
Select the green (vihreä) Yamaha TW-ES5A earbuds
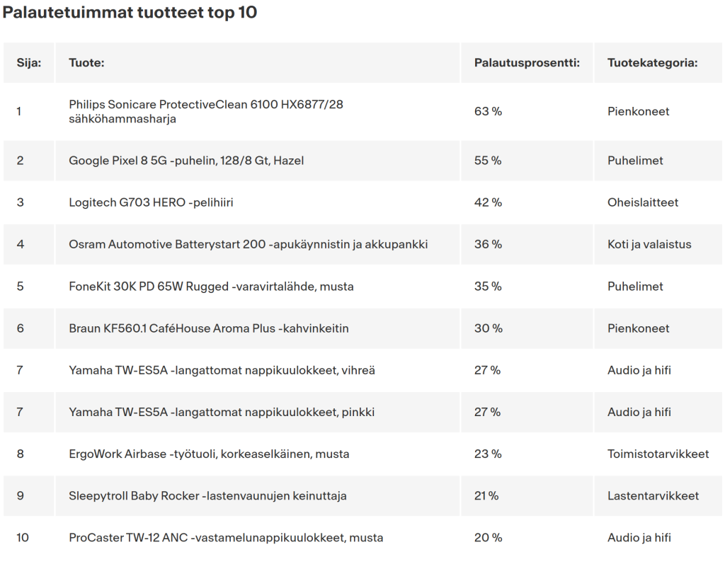[x=222, y=370]
